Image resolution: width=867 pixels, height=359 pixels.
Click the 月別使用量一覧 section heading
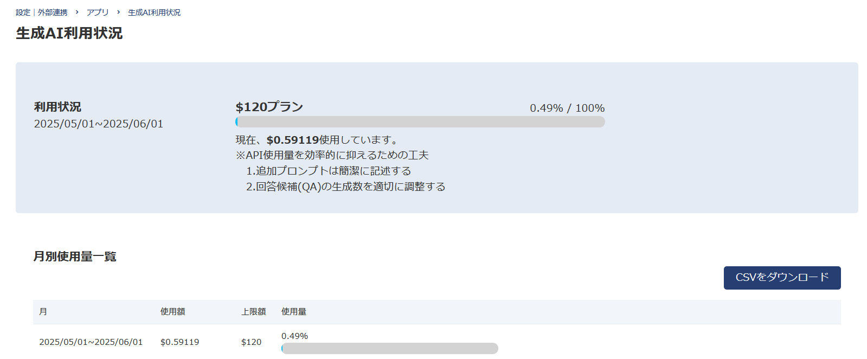pyautogui.click(x=75, y=257)
